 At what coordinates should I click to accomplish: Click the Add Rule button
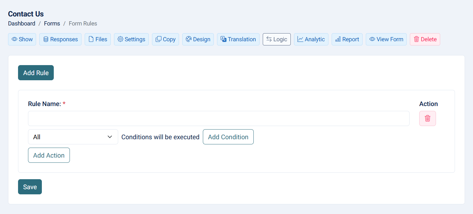[36, 73]
